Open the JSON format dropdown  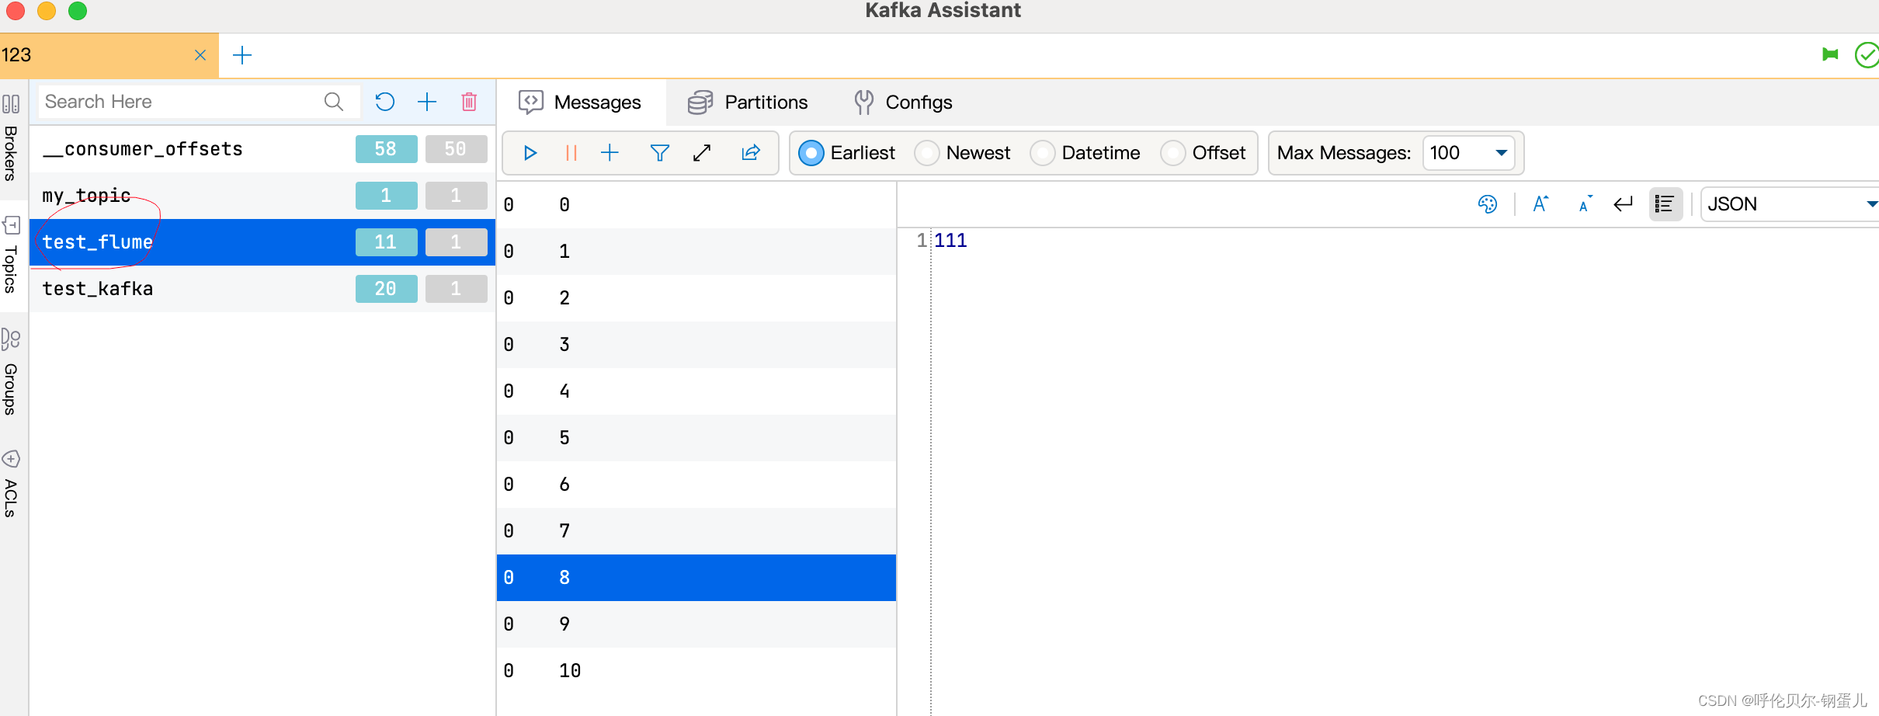[x=1790, y=204]
